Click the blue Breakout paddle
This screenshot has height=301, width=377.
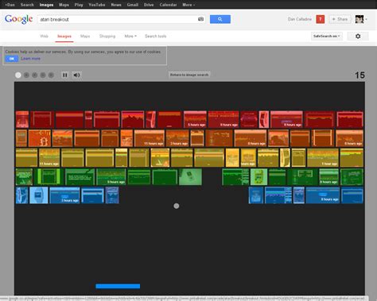[x=118, y=286]
